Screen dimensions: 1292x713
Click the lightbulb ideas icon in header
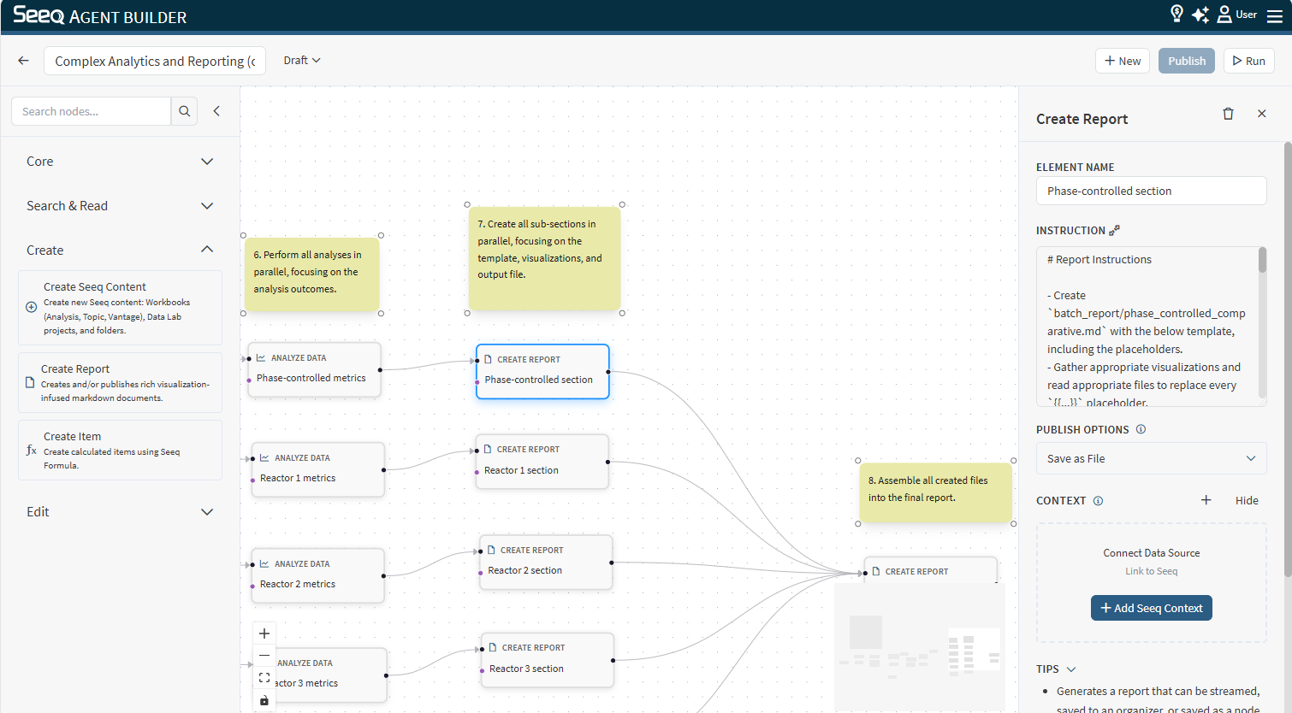(x=1176, y=14)
